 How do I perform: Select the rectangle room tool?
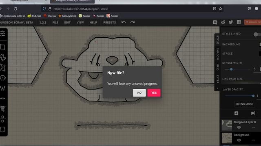pos(3,47)
